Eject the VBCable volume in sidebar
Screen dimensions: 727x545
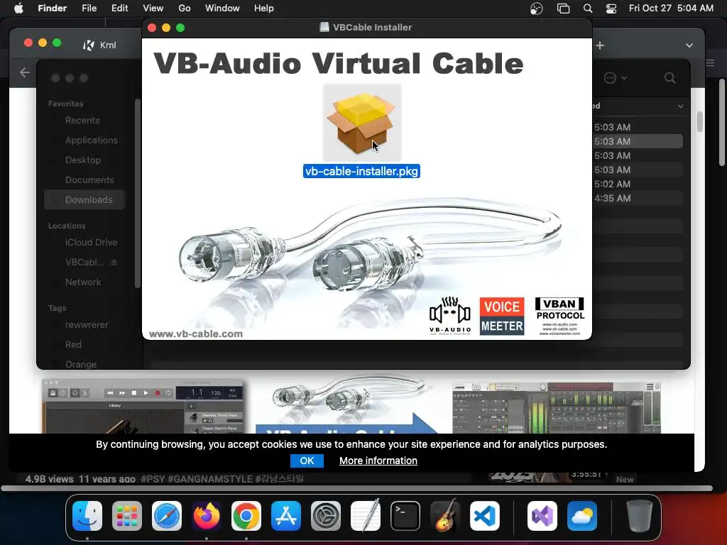click(114, 263)
